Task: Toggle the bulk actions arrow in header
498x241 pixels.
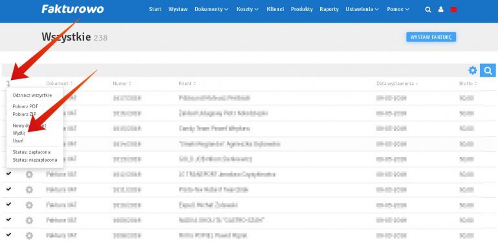Action: pyautogui.click(x=8, y=84)
